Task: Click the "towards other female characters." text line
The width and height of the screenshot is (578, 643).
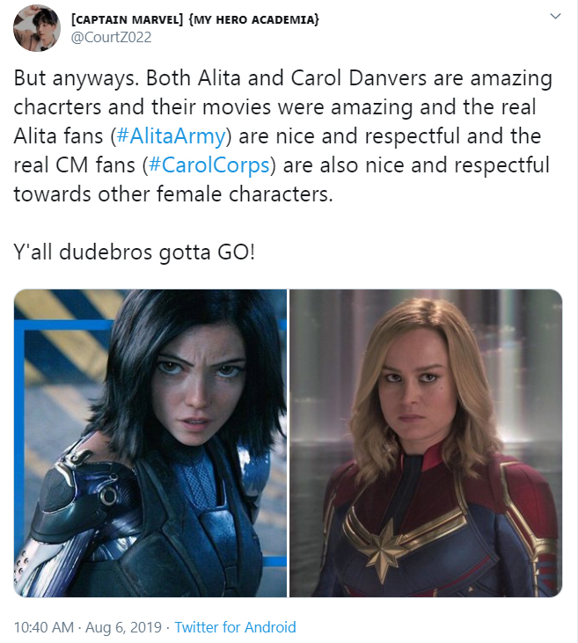Action: 173,194
